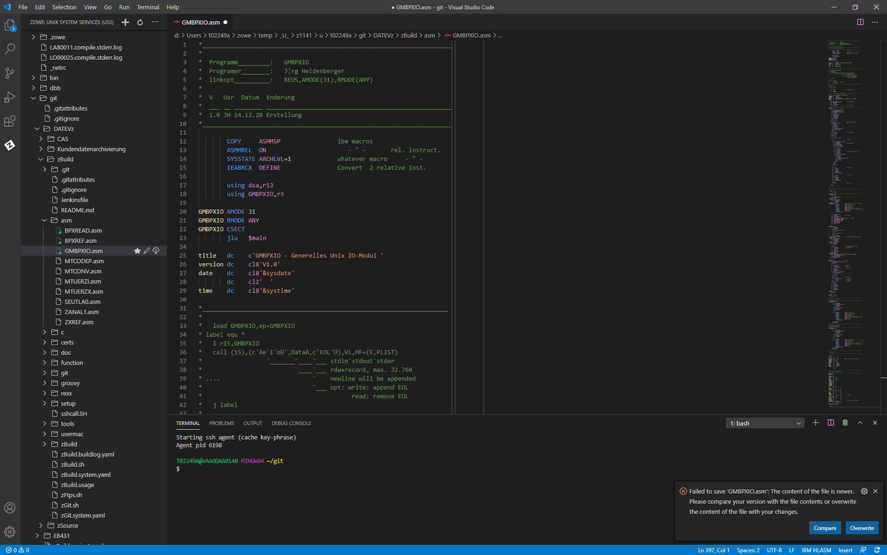Switch to the DEBUG CONSOLE tab
Screen dimensions: 887x555
[x=292, y=423]
